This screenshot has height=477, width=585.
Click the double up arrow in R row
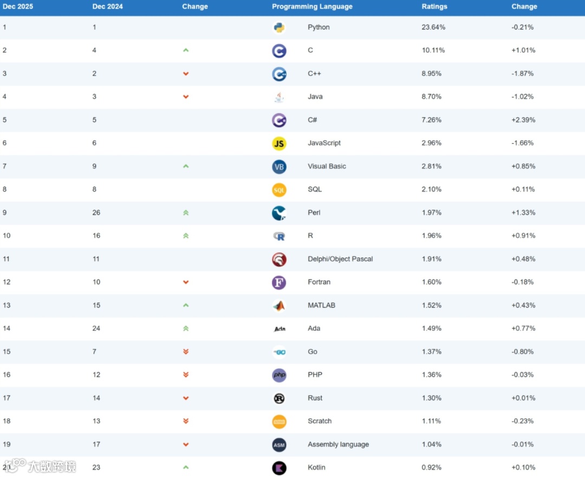click(x=186, y=236)
